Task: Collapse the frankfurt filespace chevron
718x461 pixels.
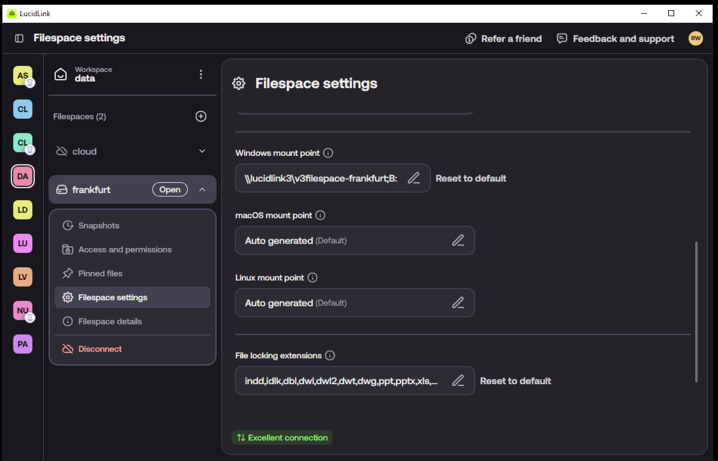Action: pyautogui.click(x=202, y=190)
